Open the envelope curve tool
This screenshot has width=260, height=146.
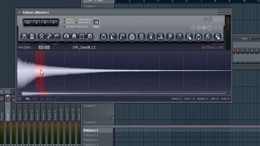tap(113, 37)
